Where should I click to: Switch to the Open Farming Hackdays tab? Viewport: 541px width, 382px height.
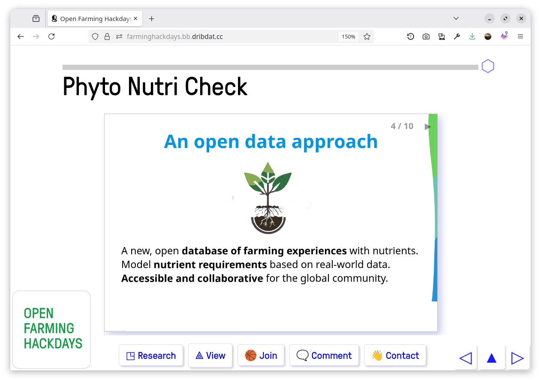click(91, 18)
